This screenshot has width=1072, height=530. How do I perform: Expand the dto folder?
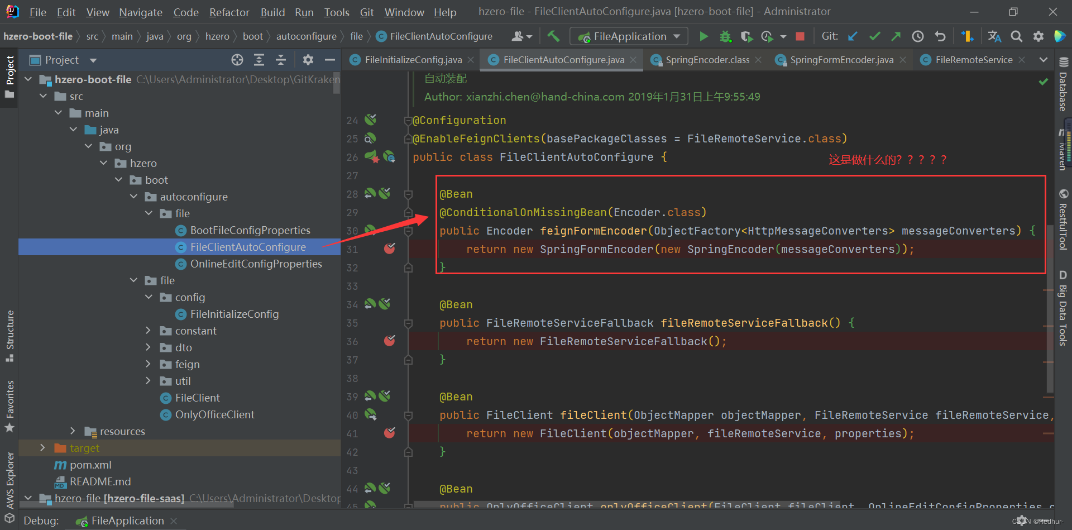pyautogui.click(x=148, y=347)
